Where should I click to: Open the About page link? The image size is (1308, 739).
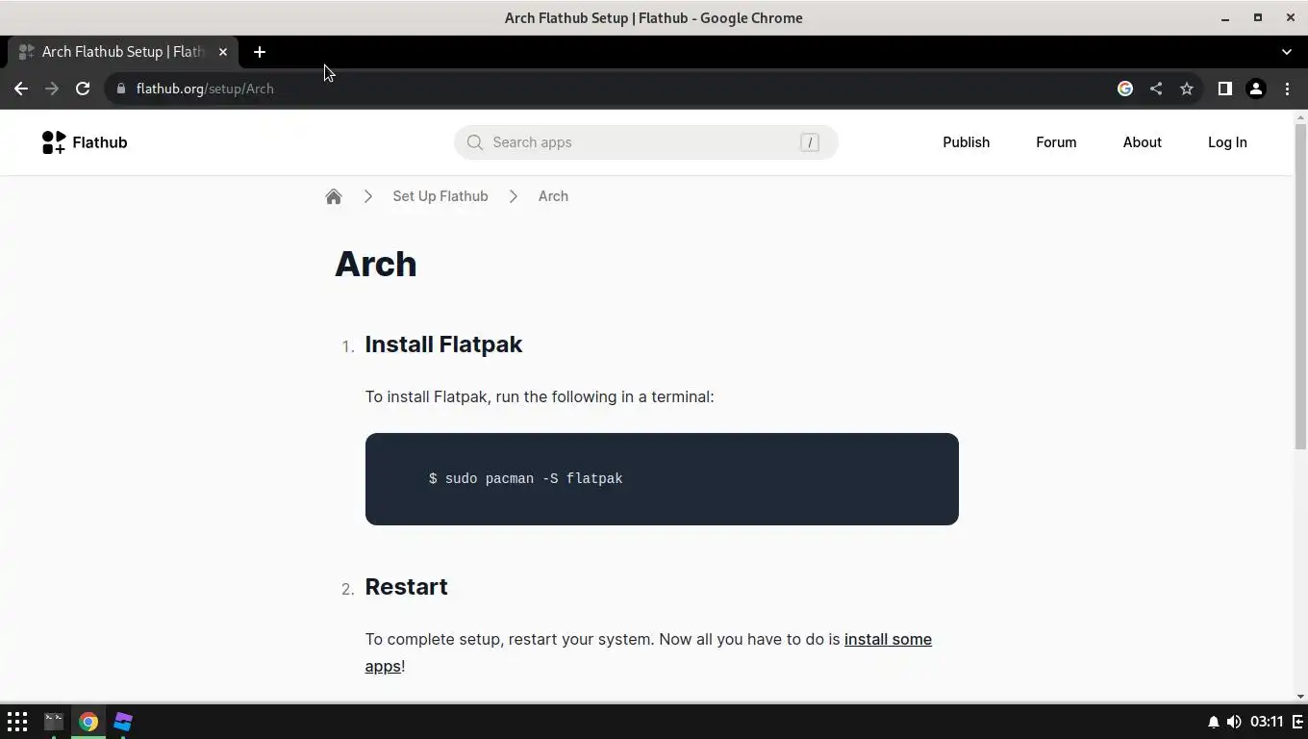[x=1143, y=142]
